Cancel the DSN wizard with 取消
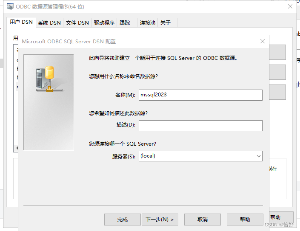The height and width of the screenshot is (231, 300). (203, 220)
